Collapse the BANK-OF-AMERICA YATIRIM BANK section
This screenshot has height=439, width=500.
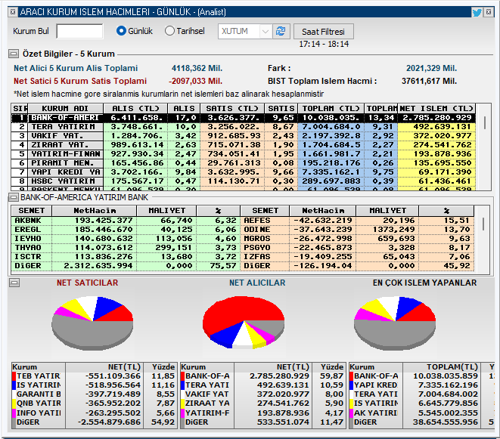14,197
